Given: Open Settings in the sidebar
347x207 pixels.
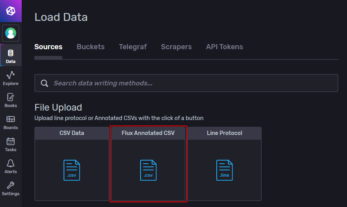Looking at the screenshot, I should click(x=11, y=189).
